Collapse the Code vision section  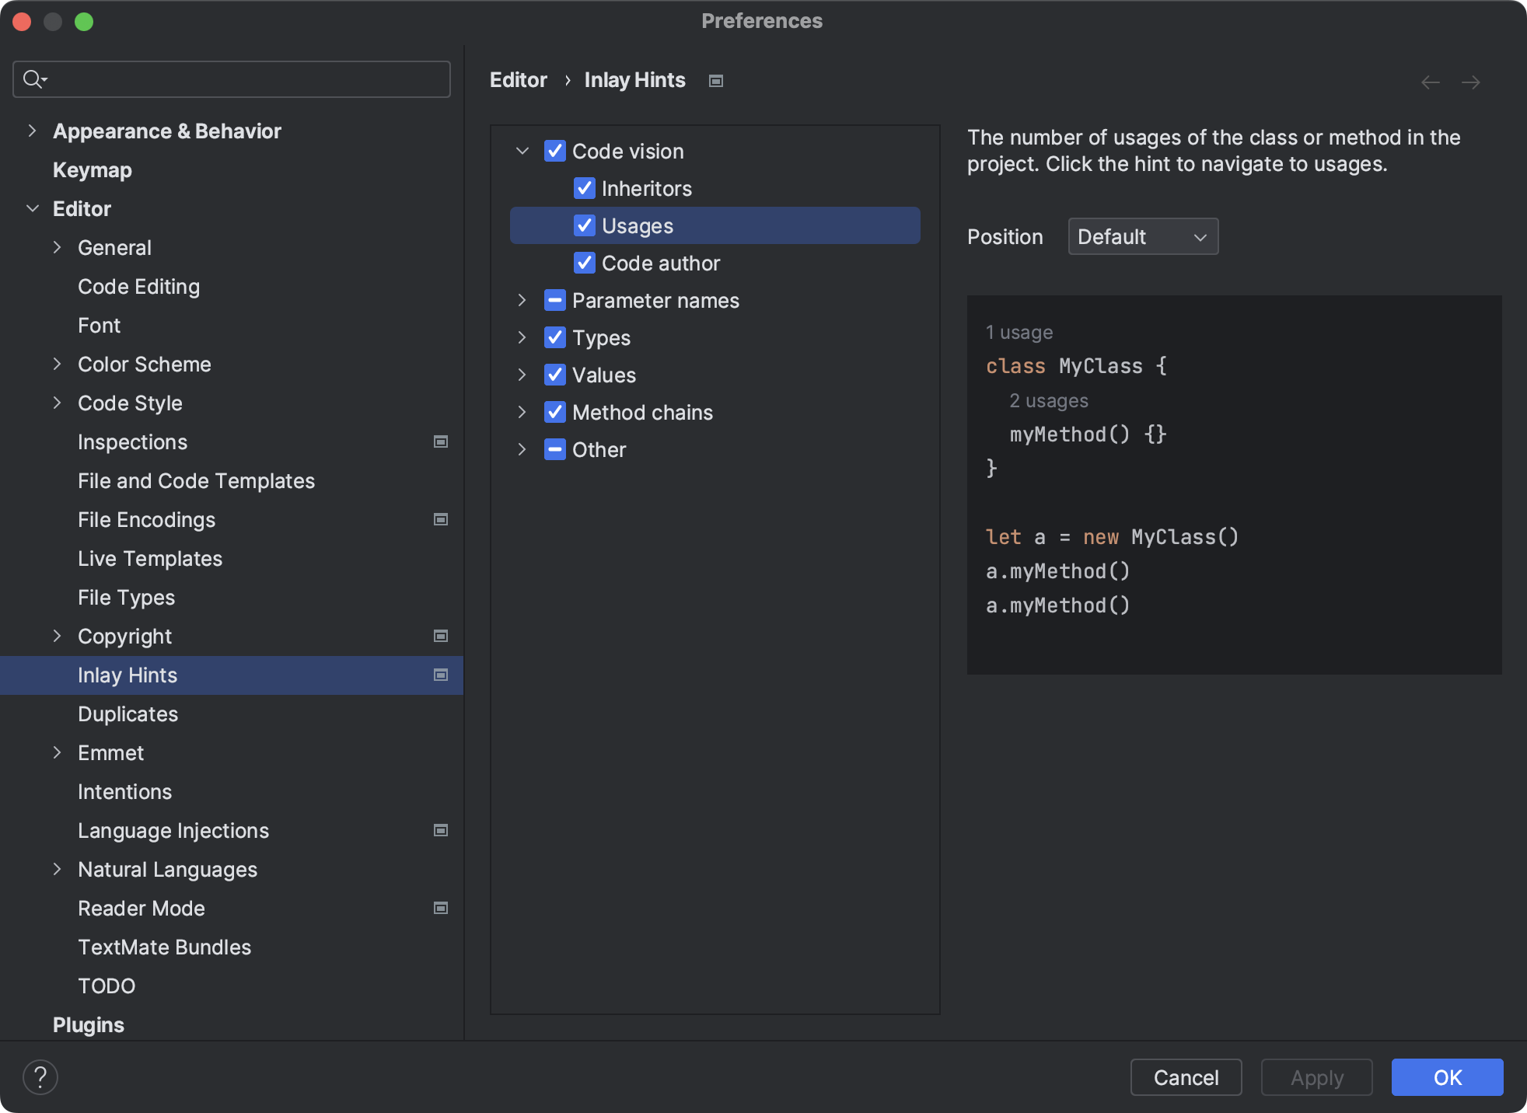(x=522, y=151)
